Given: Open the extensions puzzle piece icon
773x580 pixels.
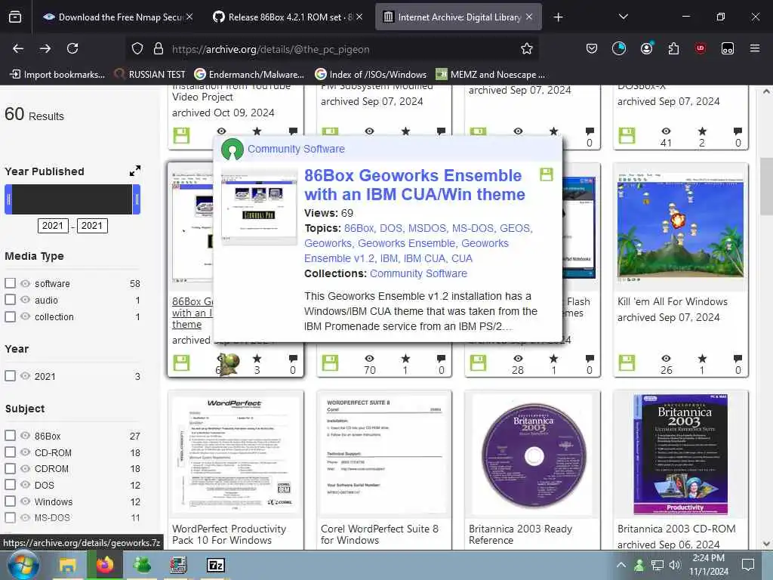Looking at the screenshot, I should point(673,48).
